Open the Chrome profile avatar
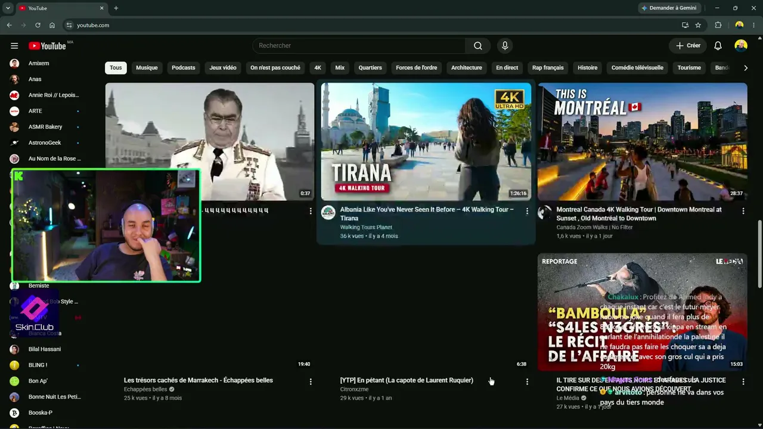The width and height of the screenshot is (763, 429). pyautogui.click(x=739, y=25)
